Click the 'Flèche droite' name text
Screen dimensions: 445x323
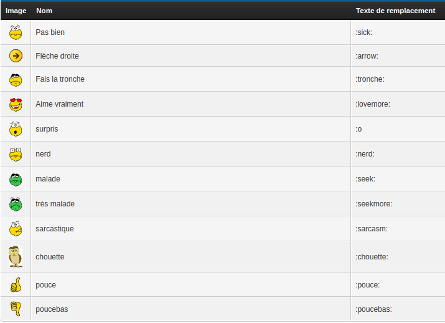pyautogui.click(x=57, y=56)
